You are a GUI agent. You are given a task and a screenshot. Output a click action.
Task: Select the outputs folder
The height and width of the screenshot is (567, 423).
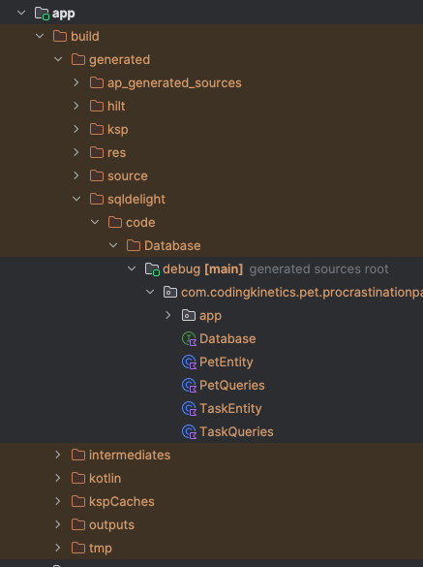[111, 524]
